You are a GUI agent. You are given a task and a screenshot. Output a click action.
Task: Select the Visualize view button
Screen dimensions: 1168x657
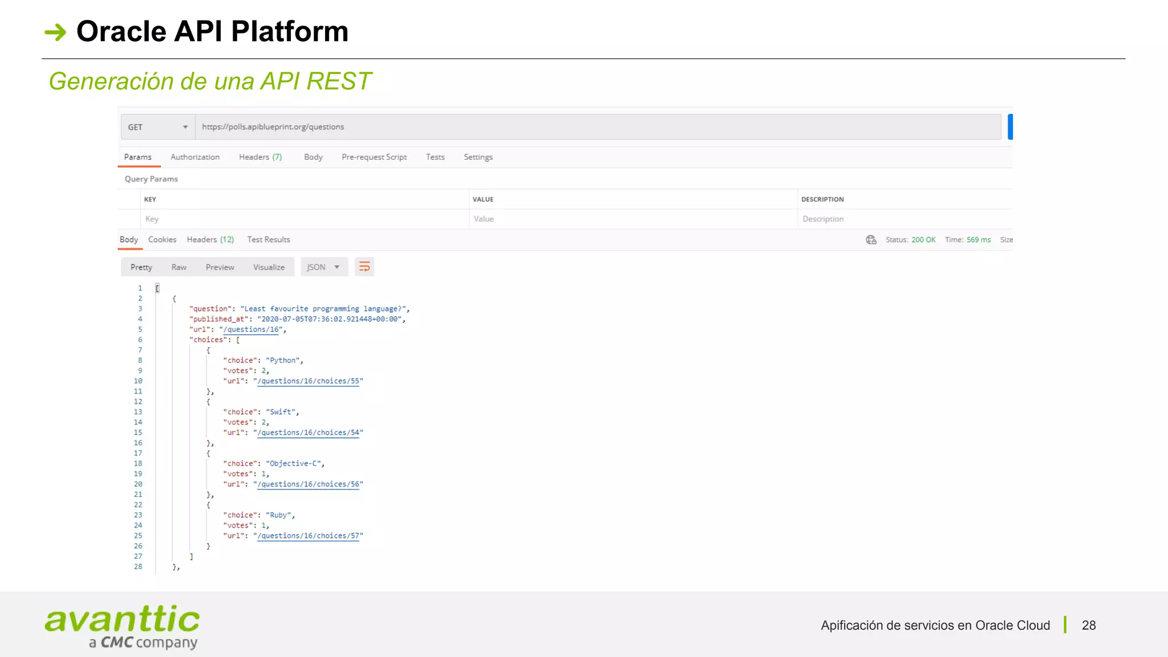click(x=269, y=267)
